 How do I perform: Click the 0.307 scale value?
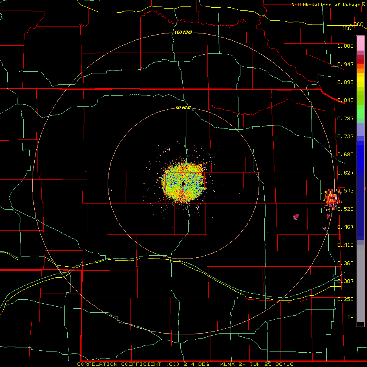click(345, 281)
